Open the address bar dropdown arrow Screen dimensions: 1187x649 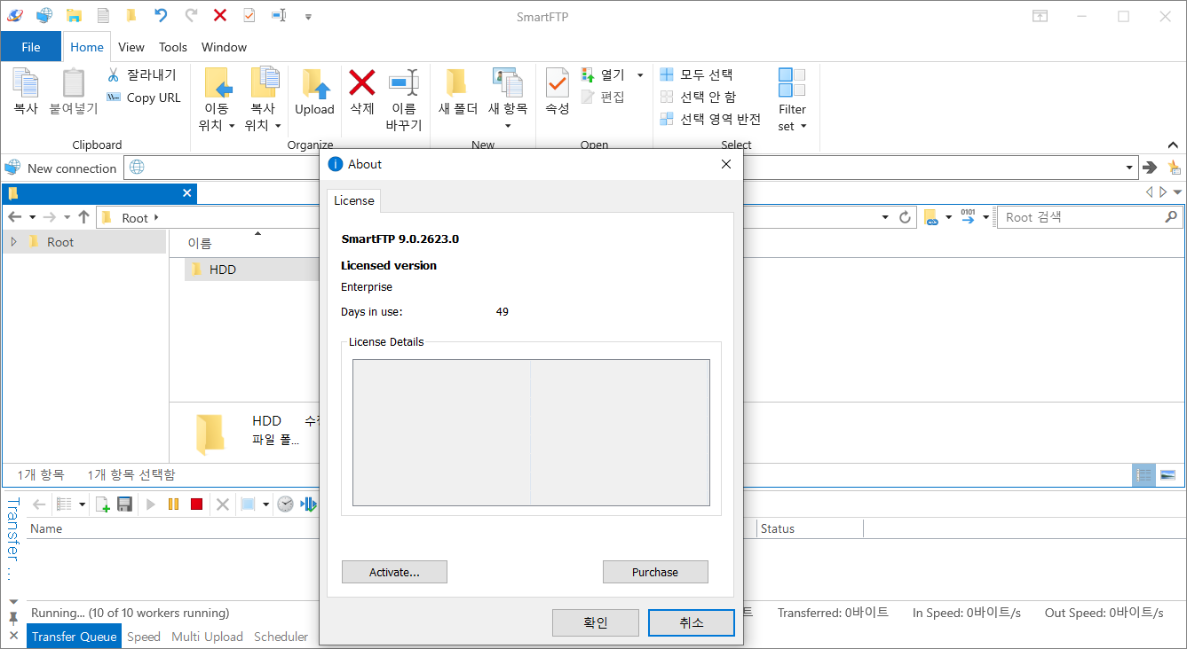(1129, 168)
